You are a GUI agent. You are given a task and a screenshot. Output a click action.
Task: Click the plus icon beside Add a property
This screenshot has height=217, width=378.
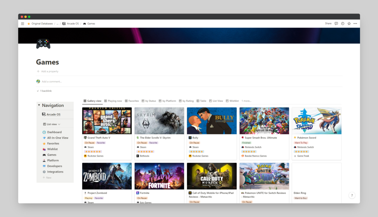(x=38, y=72)
